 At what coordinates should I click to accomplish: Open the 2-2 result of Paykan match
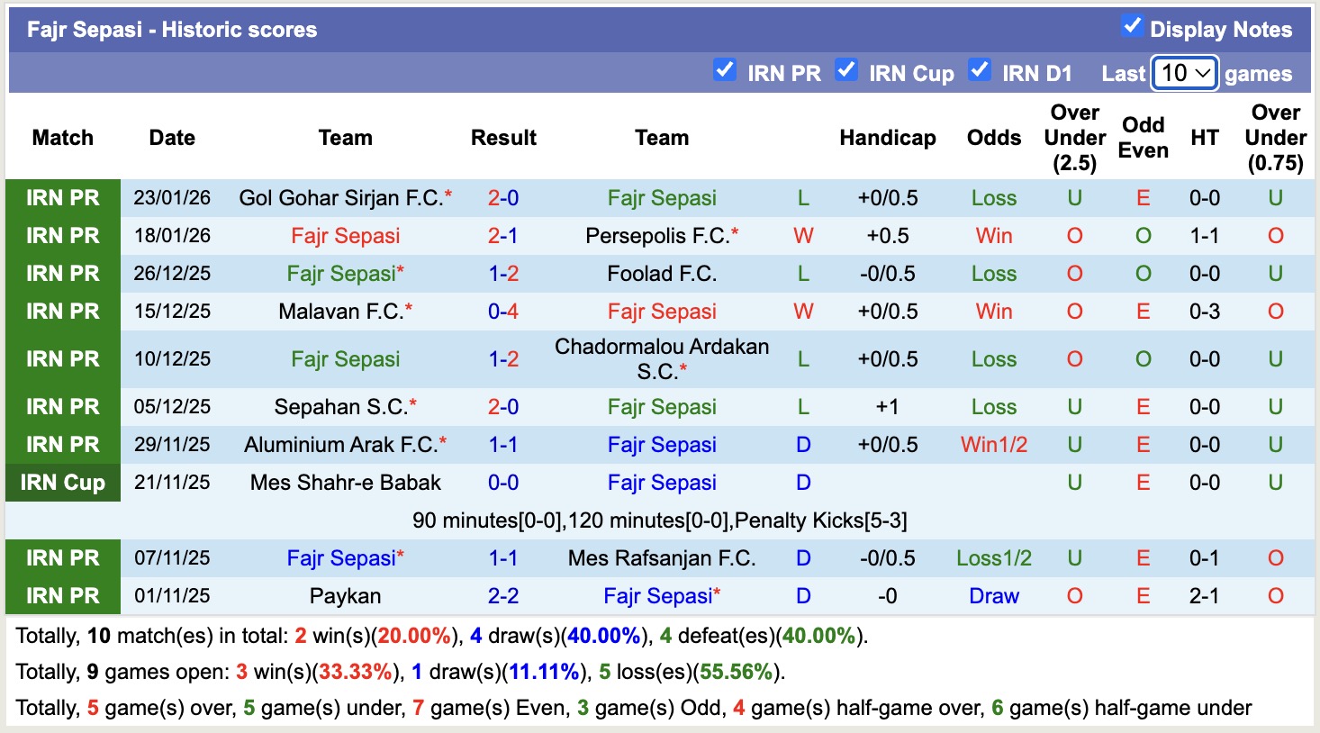click(503, 596)
